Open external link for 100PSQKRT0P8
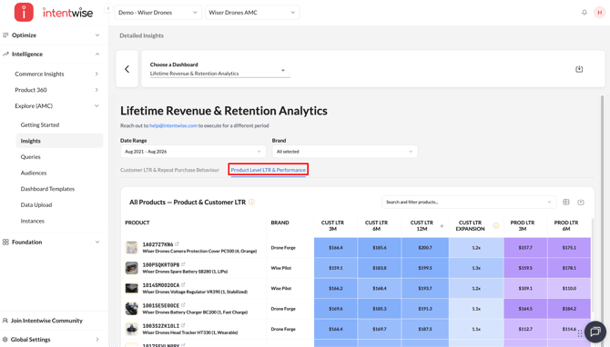Viewport: 610px width, 347px height. click(x=183, y=264)
